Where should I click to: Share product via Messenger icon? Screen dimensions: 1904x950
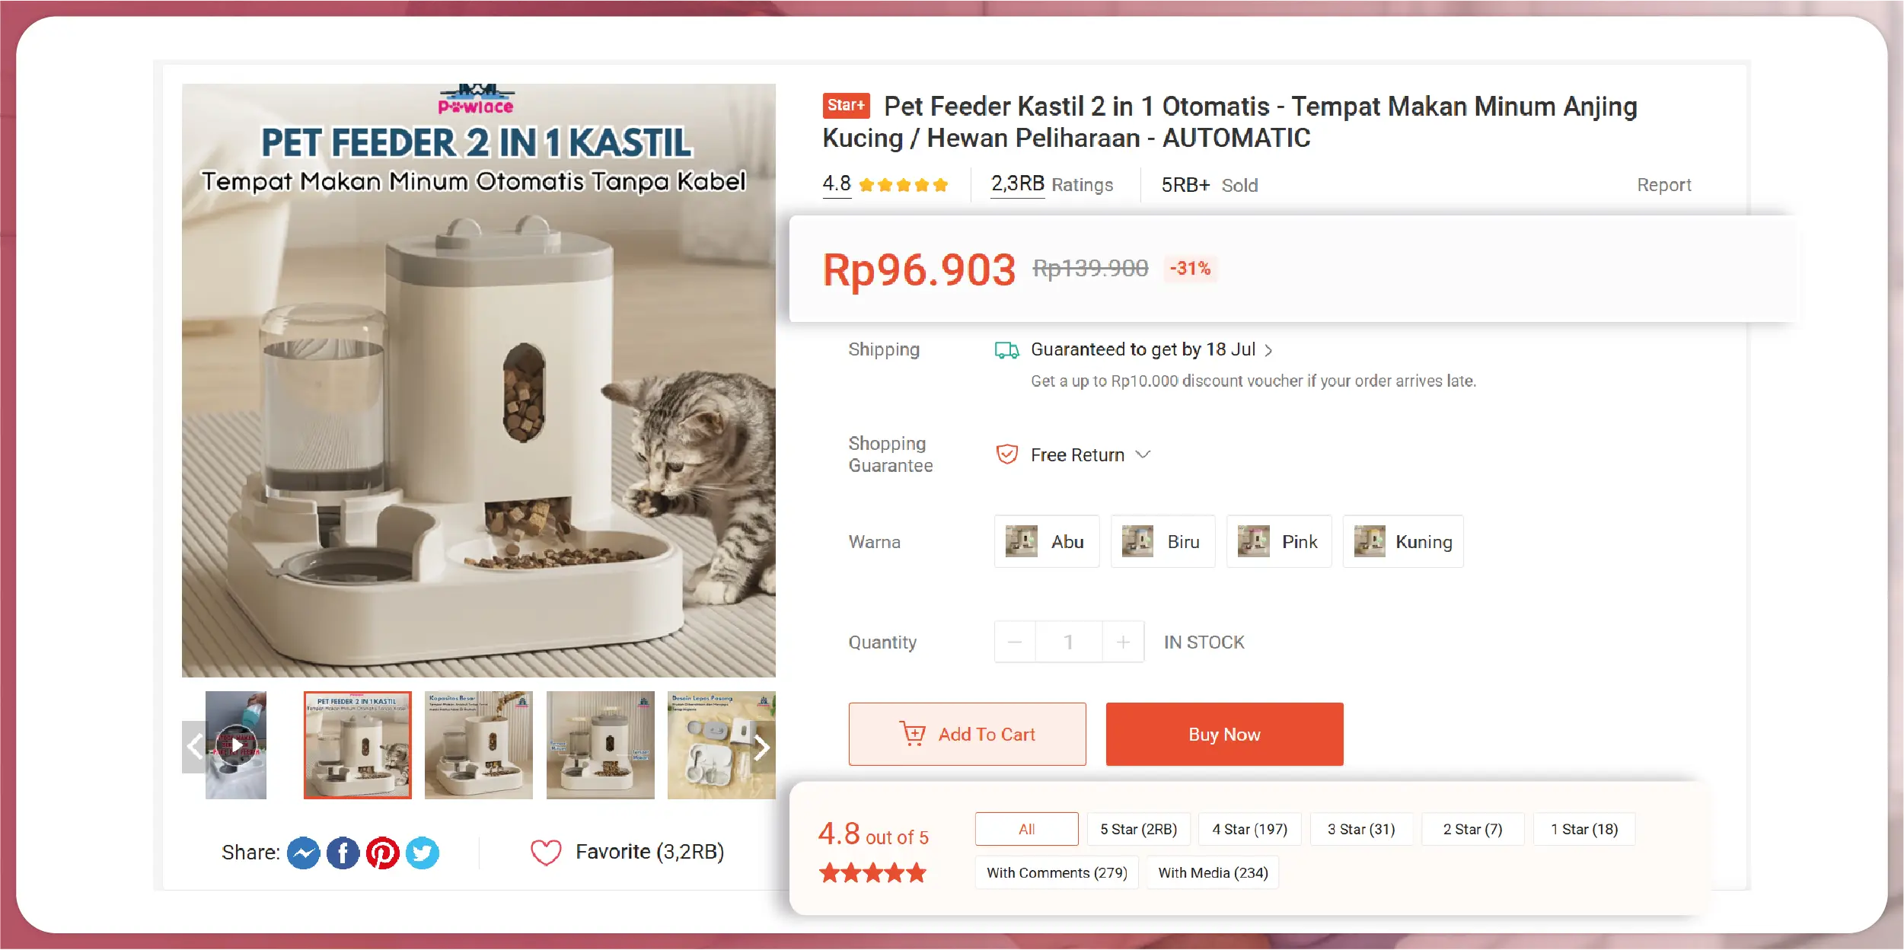tap(303, 853)
